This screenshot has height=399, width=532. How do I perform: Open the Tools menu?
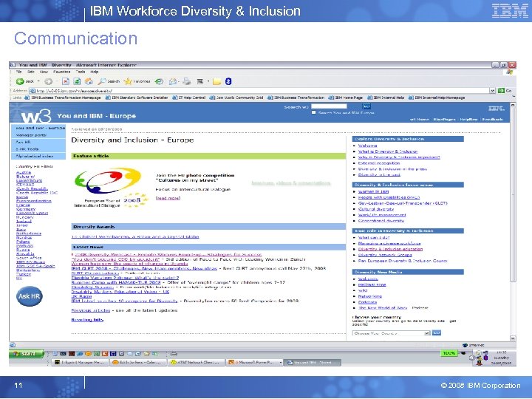tap(81, 72)
